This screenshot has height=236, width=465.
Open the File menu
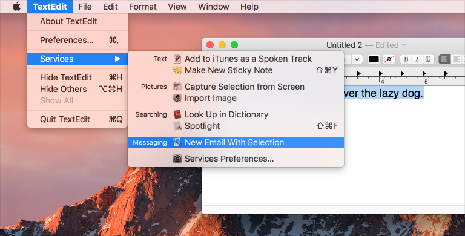(85, 7)
